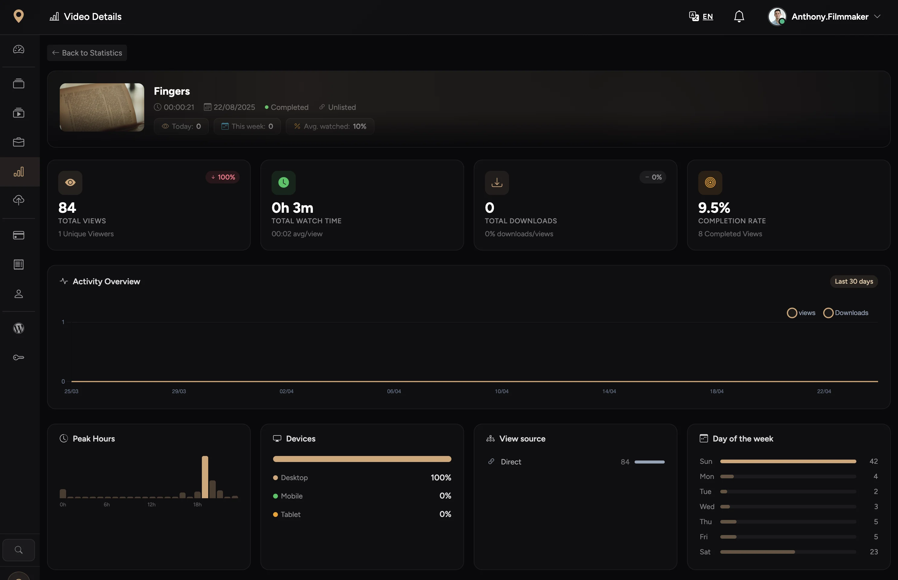
Task: Select the statistics bar chart sidebar item
Action: [x=19, y=172]
